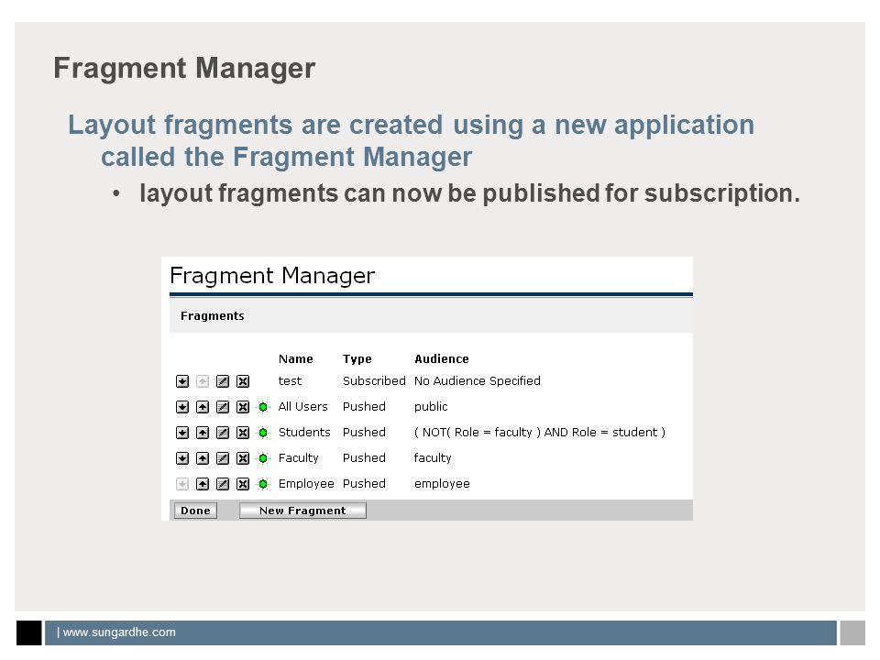The width and height of the screenshot is (880, 660).
Task: Move the Faculty fragment up
Action: click(203, 458)
